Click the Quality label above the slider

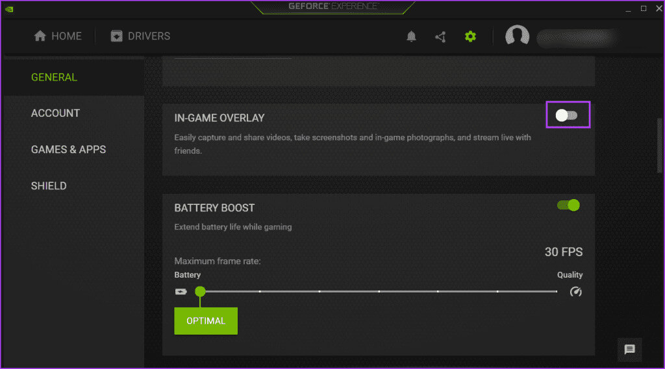coord(570,275)
